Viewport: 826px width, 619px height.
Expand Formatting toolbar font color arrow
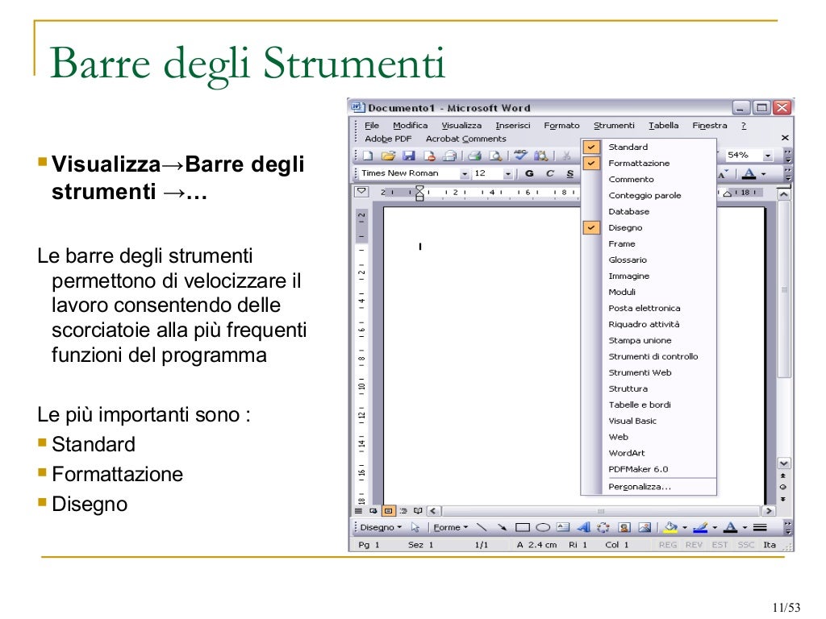[763, 174]
